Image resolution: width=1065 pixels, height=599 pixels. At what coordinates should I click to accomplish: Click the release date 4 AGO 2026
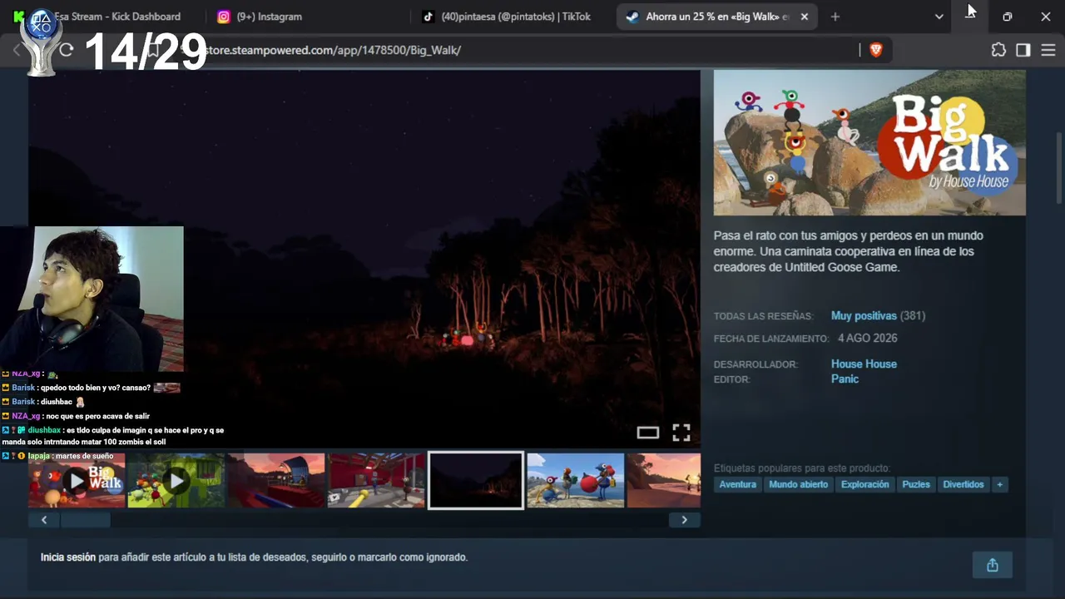[x=868, y=339]
